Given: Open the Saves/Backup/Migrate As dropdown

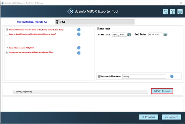Looking at the screenshot, I should pos(95,22).
